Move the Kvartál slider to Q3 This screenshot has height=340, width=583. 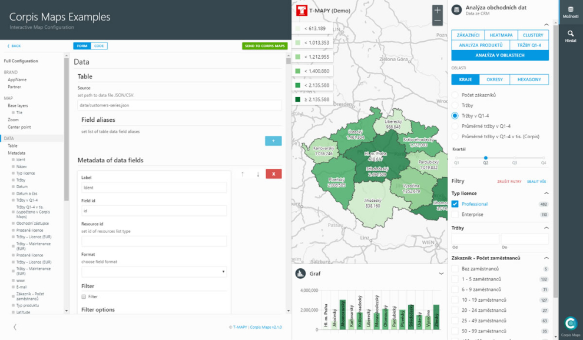516,158
